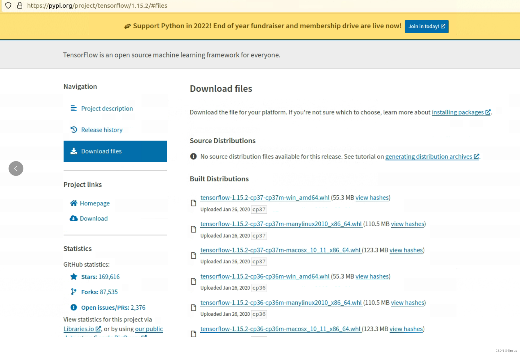Viewport: 521px width, 355px height.
Task: Click the warning circle icon under Source Distributions
Action: (x=194, y=157)
